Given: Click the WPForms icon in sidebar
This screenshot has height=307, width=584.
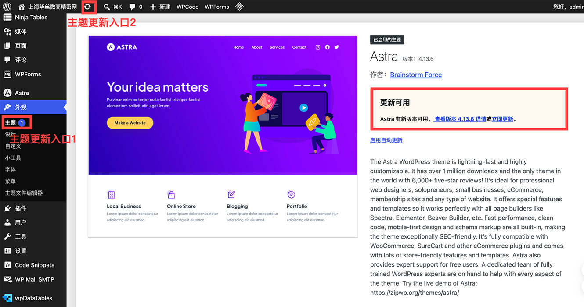Looking at the screenshot, I should tap(7, 74).
